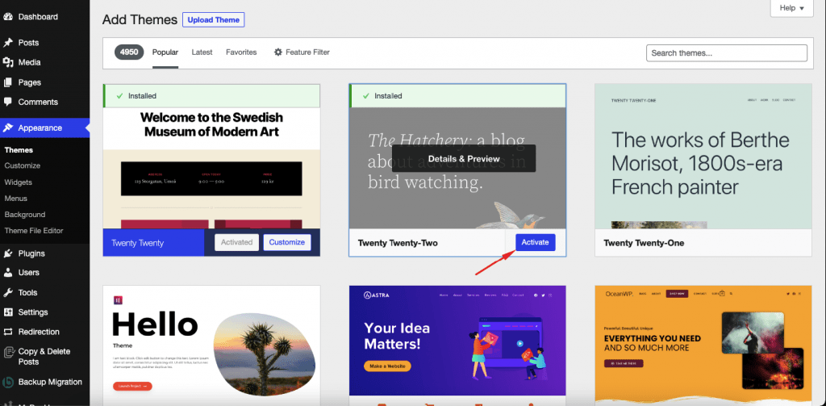The width and height of the screenshot is (826, 406).
Task: Select the Twenty Twenty theme screenshot
Action: (x=211, y=168)
